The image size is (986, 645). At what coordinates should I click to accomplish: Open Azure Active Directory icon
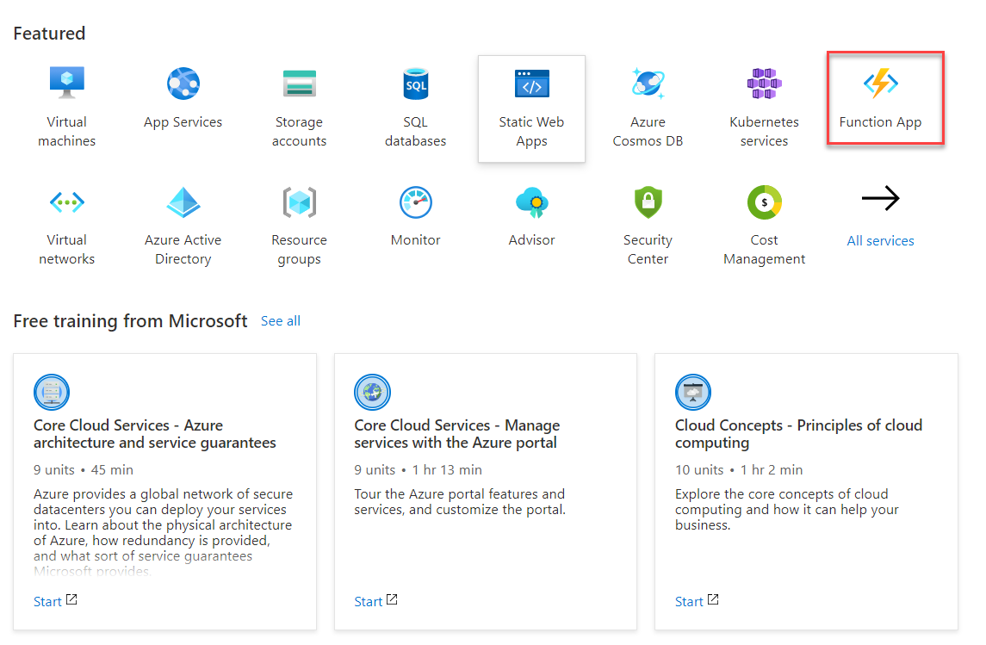183,202
